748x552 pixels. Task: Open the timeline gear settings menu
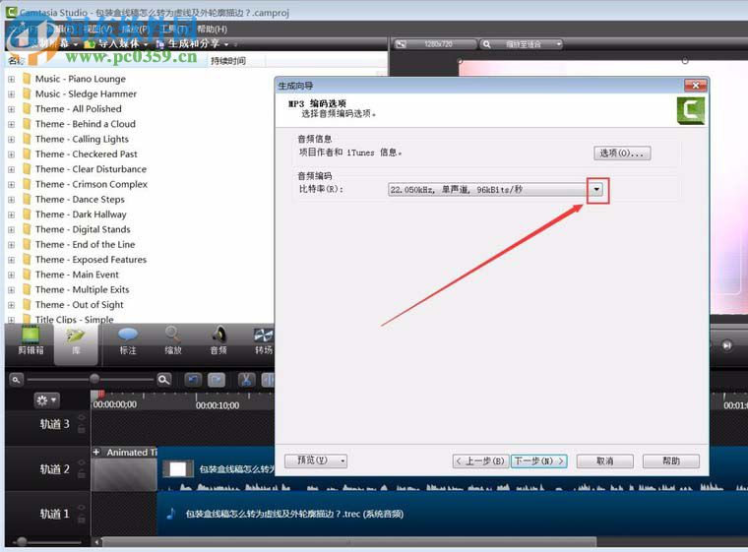[46, 399]
